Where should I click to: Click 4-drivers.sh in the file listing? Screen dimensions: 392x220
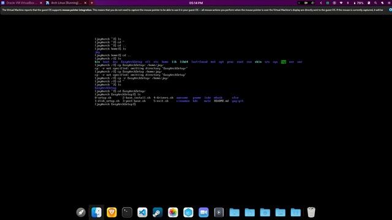pyautogui.click(x=164, y=98)
